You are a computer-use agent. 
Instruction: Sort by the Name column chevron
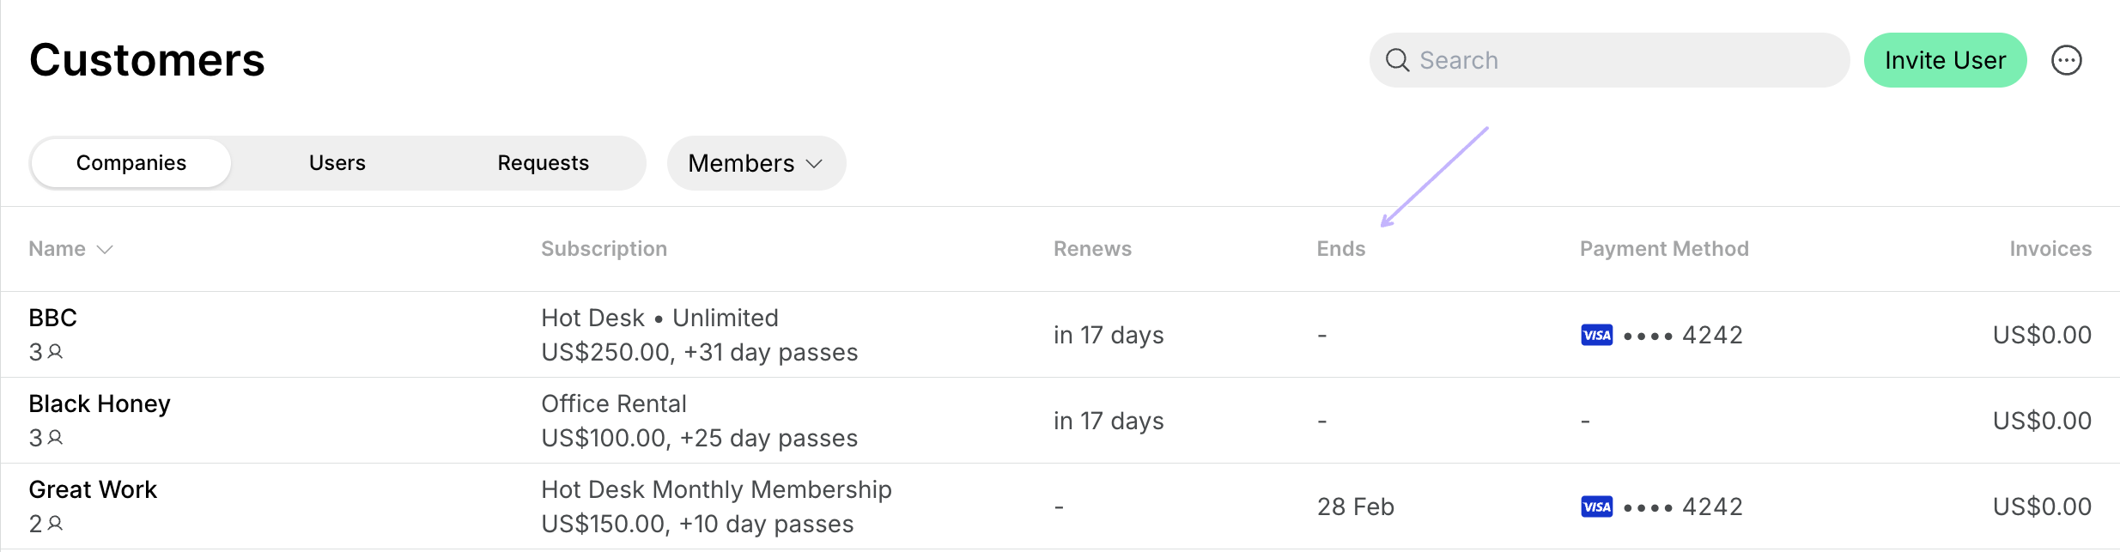[x=105, y=249]
